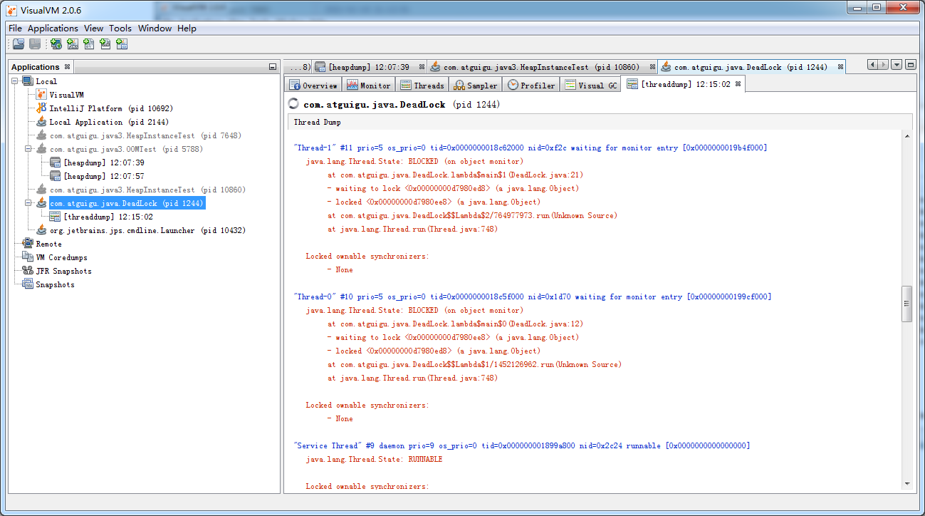Open the Tools menu
This screenshot has width=925, height=516.
(120, 29)
